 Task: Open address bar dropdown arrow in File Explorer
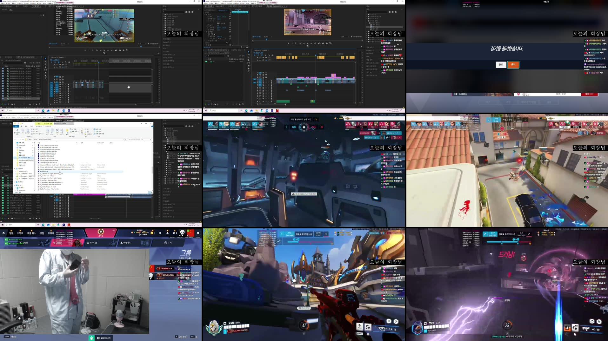click(124, 140)
